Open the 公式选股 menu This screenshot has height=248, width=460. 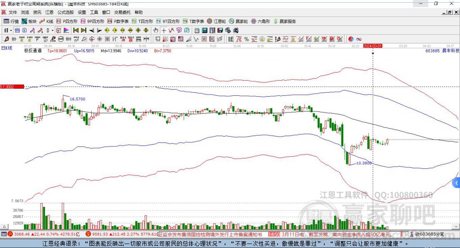[x=66, y=12]
